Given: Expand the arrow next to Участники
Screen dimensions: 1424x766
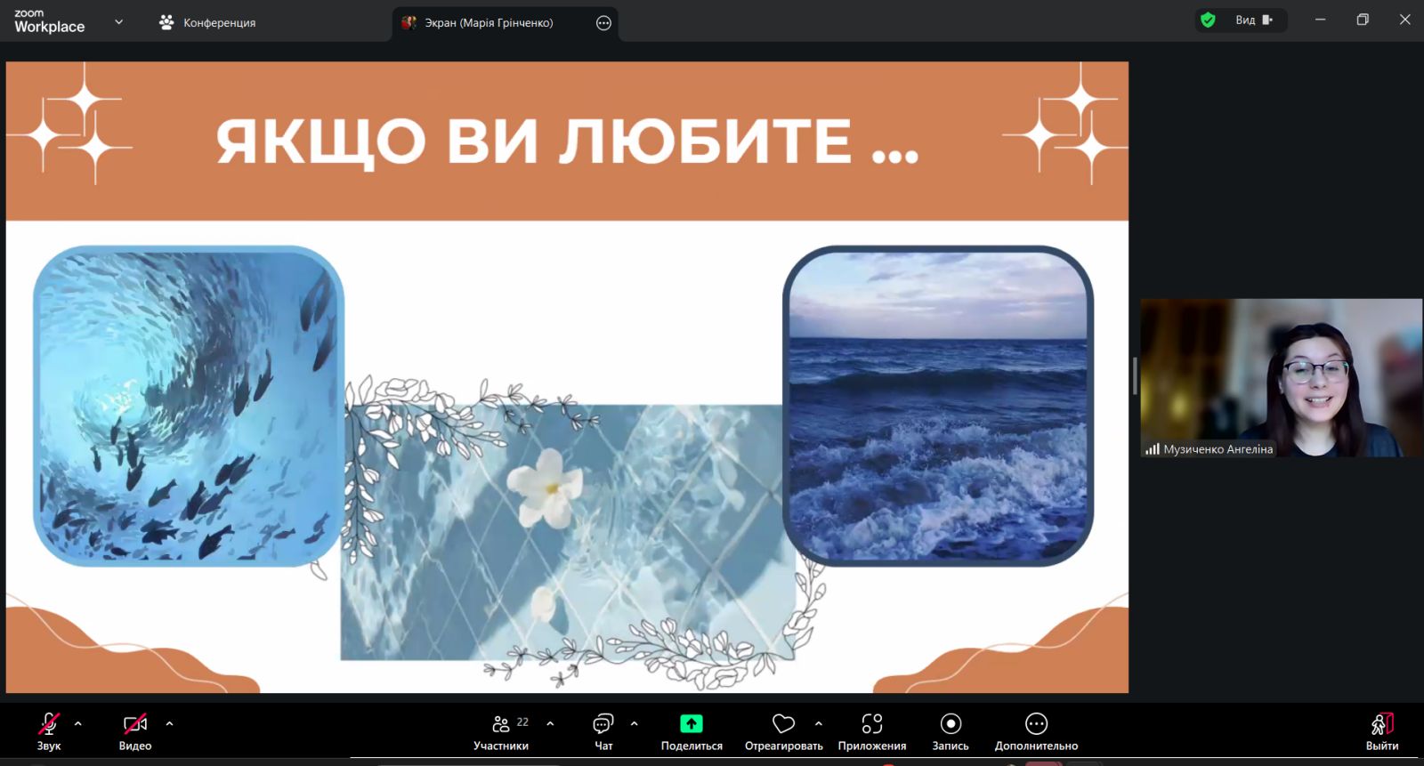Looking at the screenshot, I should [550, 723].
